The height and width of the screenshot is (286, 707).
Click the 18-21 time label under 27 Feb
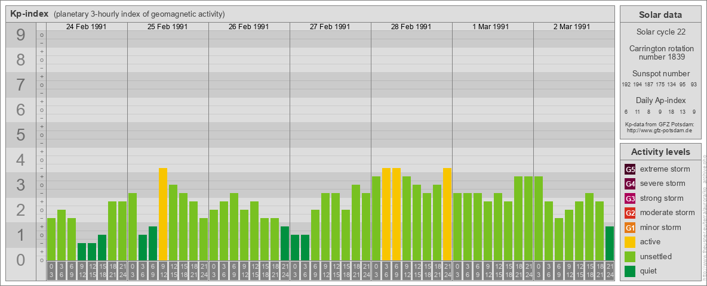pyautogui.click(x=356, y=271)
